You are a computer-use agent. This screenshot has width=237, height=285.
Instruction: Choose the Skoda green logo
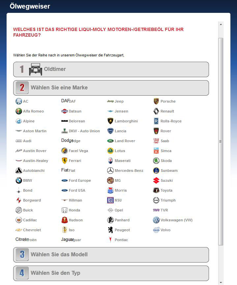pos(156,161)
